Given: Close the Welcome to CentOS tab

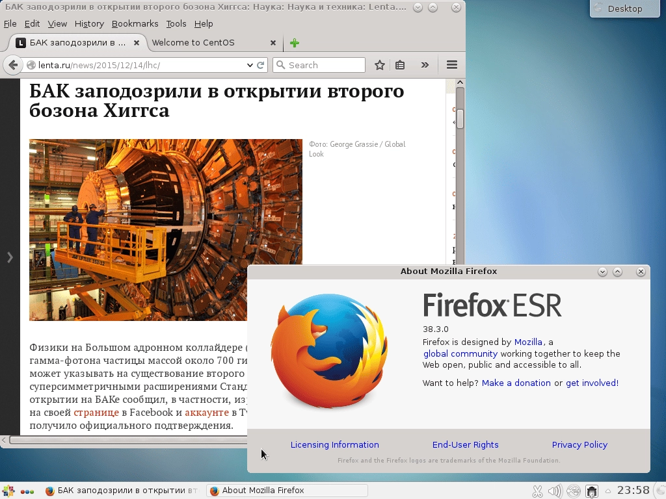Looking at the screenshot, I should 273,43.
